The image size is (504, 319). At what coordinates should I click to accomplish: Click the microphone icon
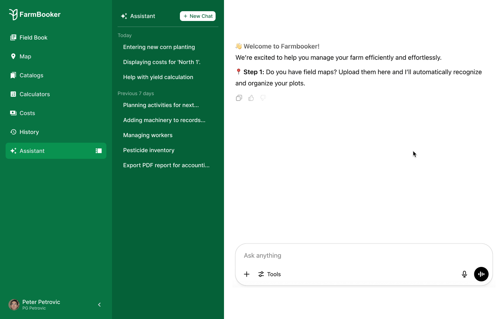click(464, 274)
